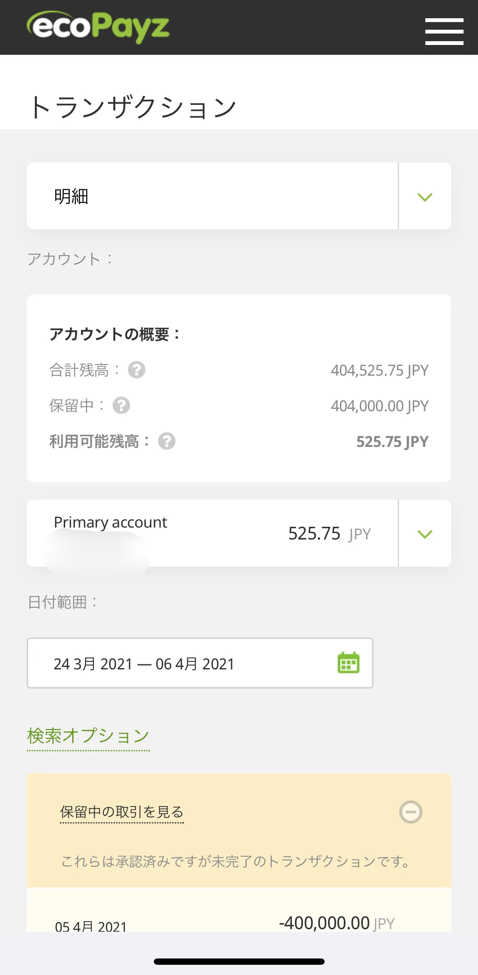The width and height of the screenshot is (478, 975).
Task: Click the 05 4月 2021 transaction date
Action: click(91, 926)
